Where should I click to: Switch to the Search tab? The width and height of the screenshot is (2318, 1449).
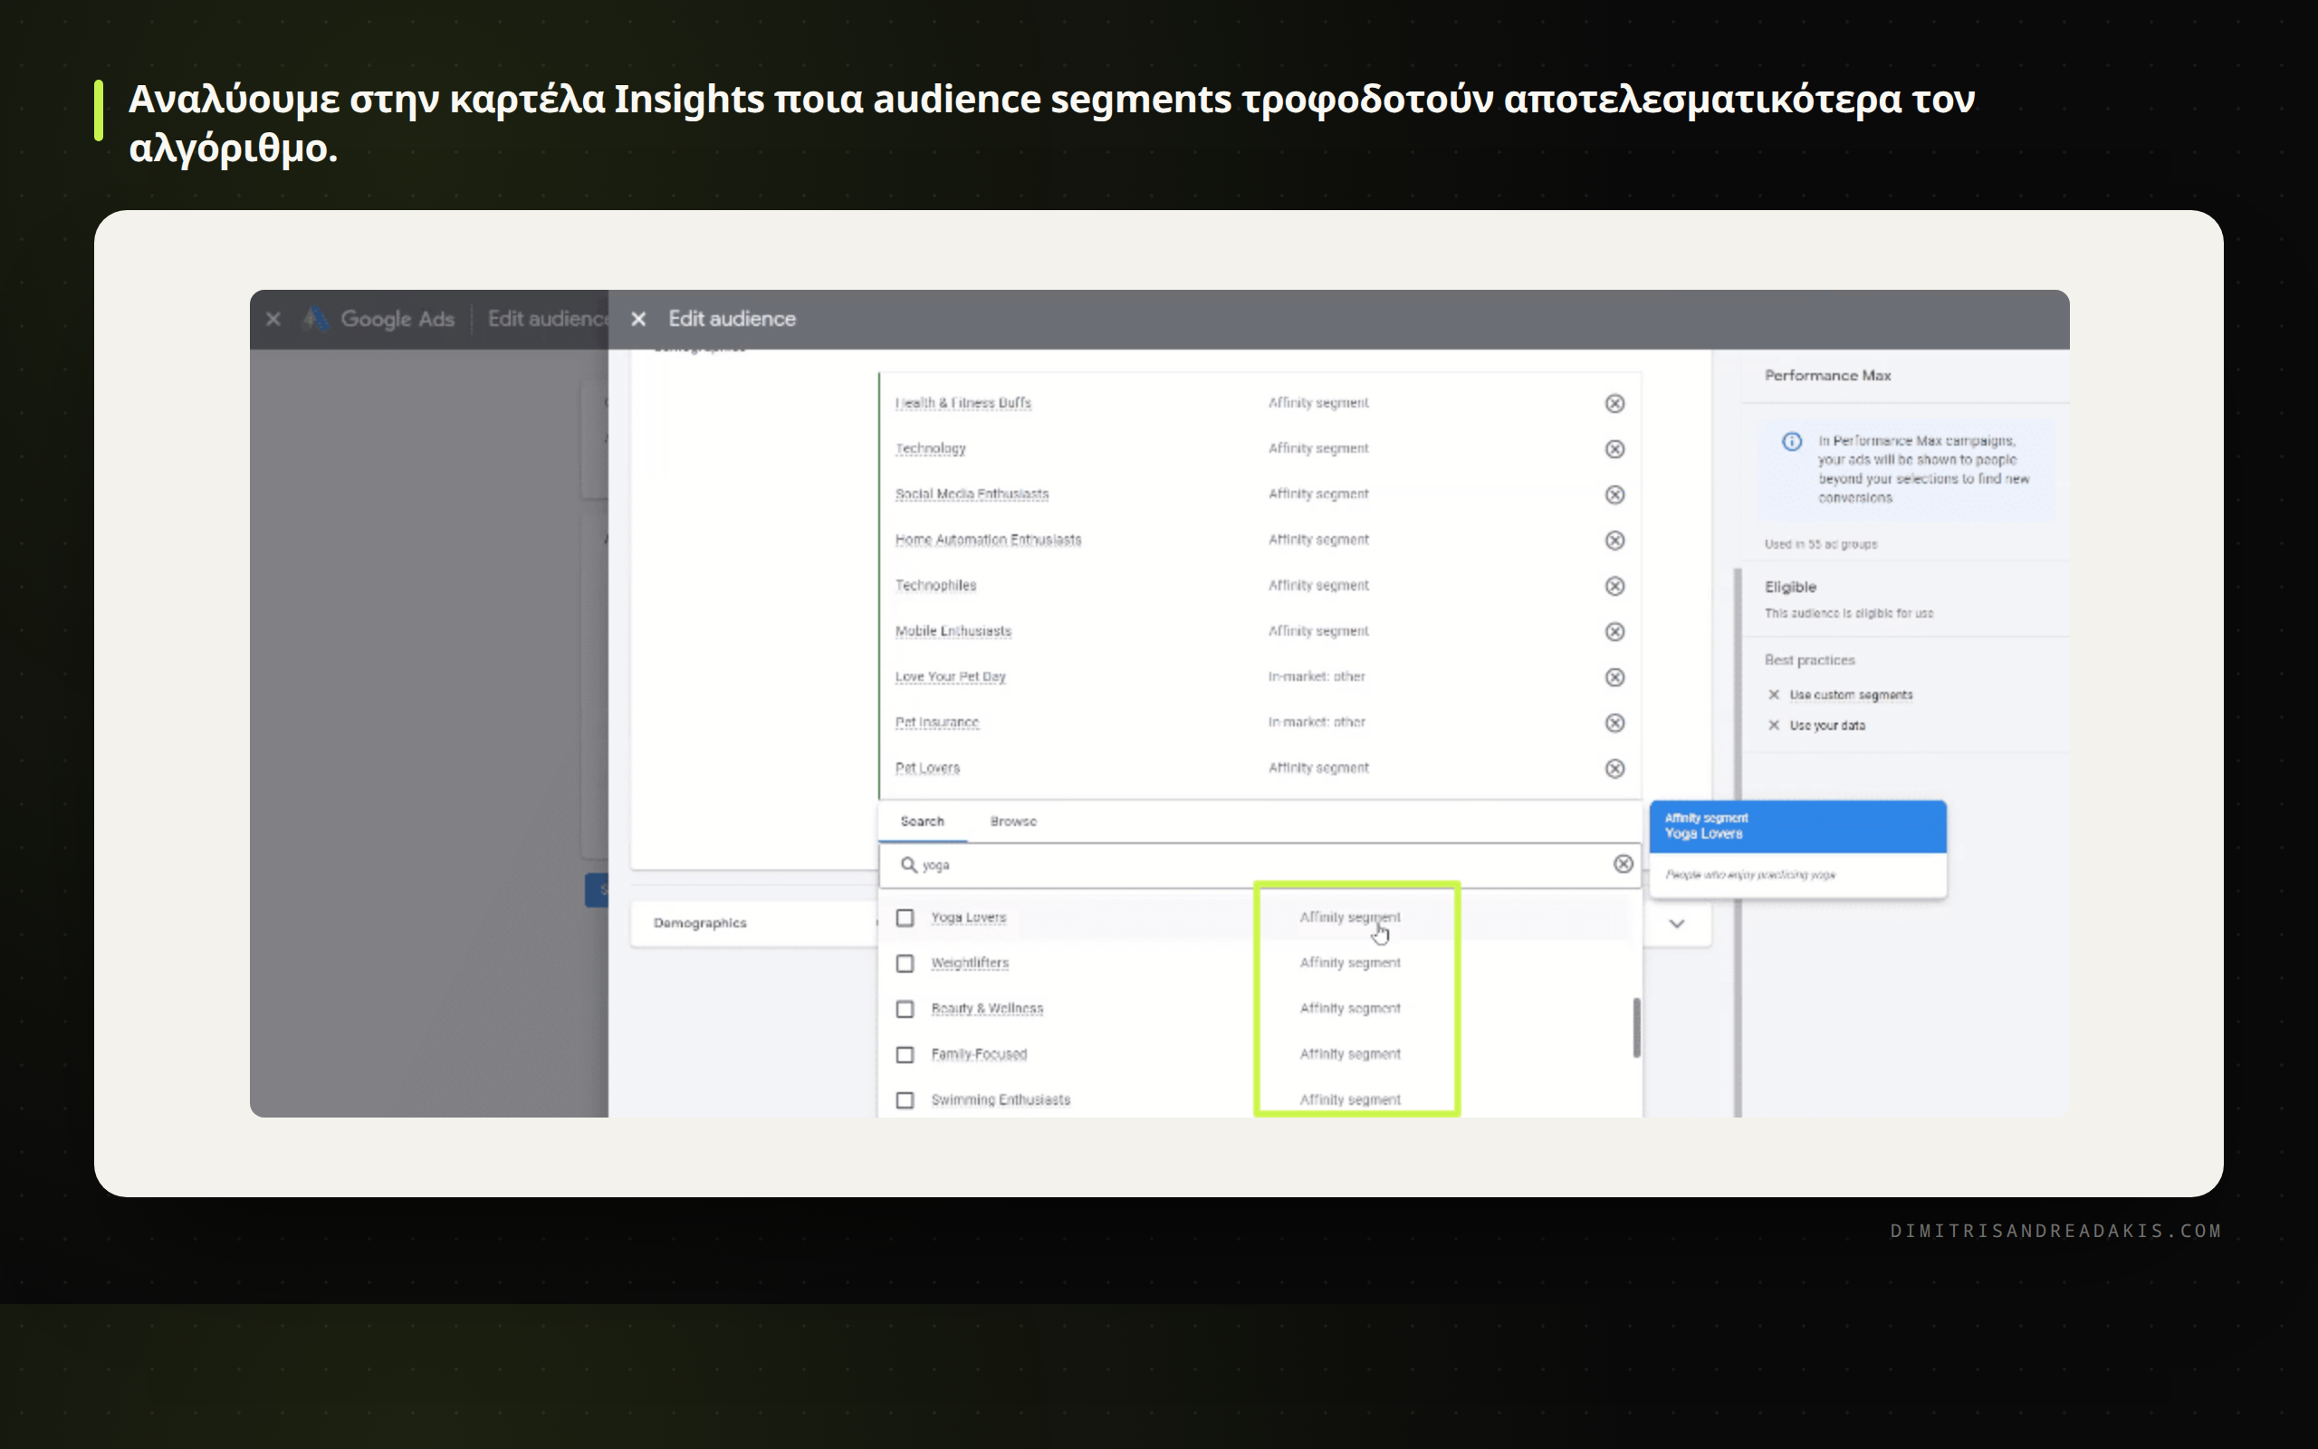tap(922, 821)
